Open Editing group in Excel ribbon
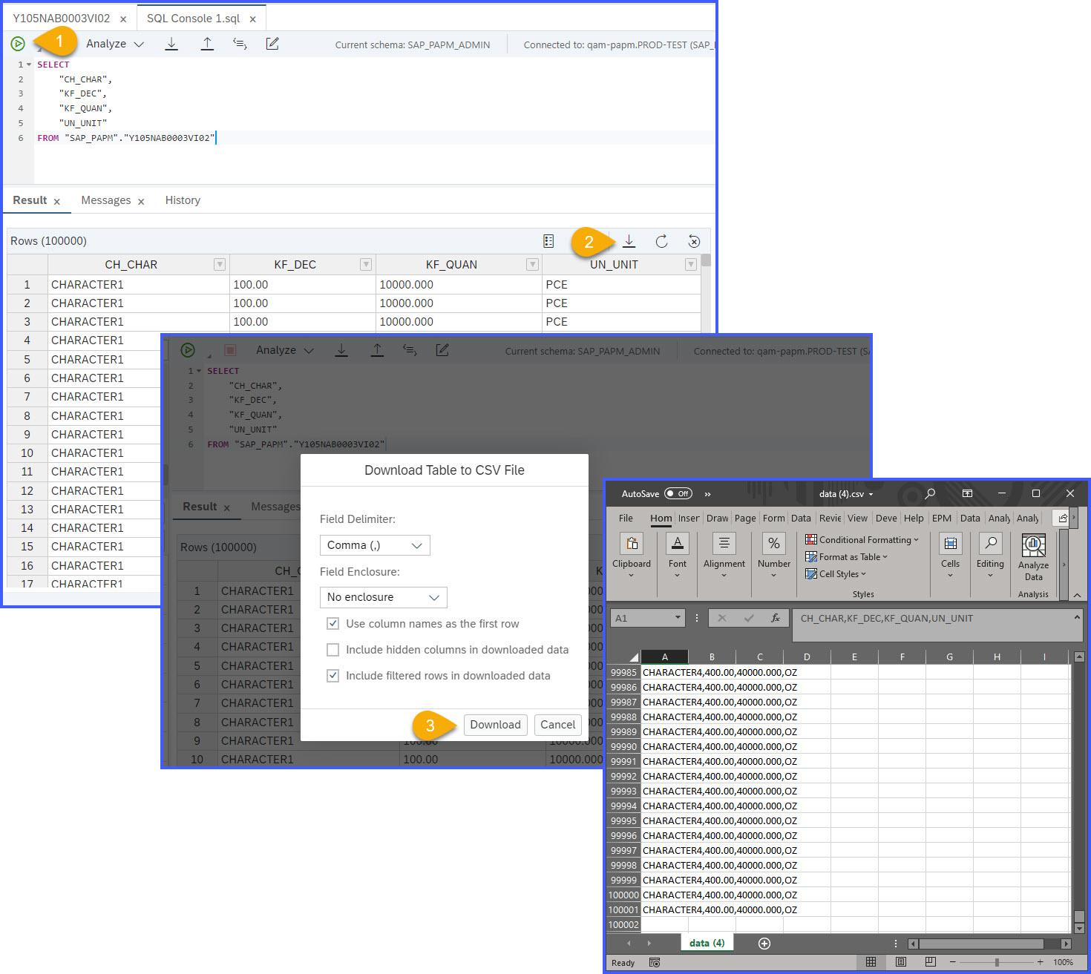The width and height of the screenshot is (1091, 974). pyautogui.click(x=990, y=556)
